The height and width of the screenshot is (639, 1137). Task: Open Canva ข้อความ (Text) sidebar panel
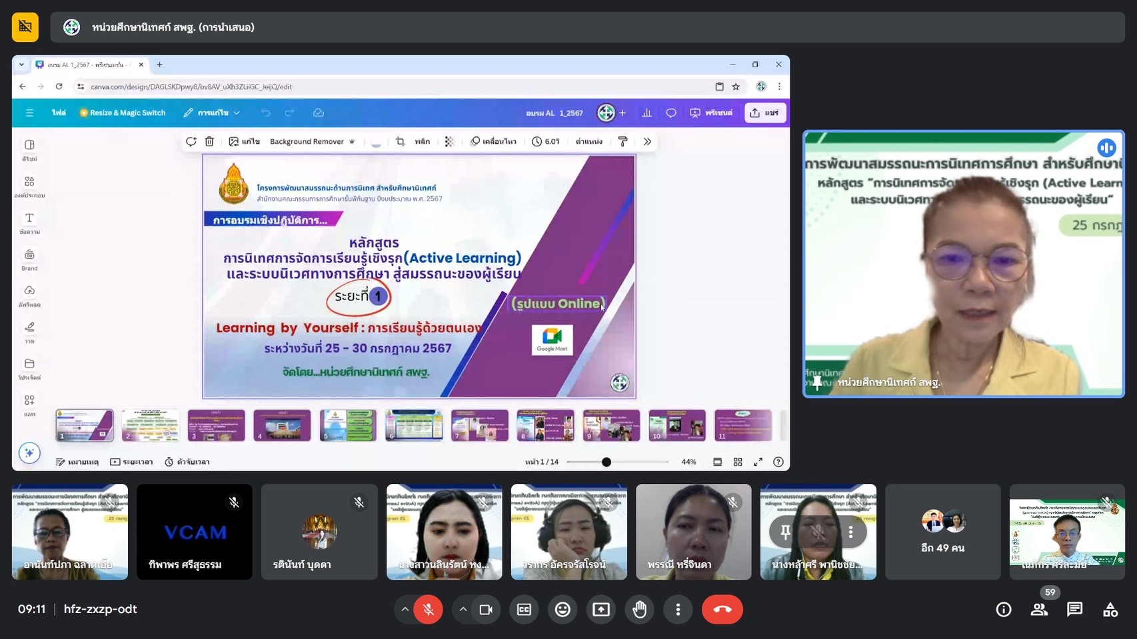coord(29,224)
